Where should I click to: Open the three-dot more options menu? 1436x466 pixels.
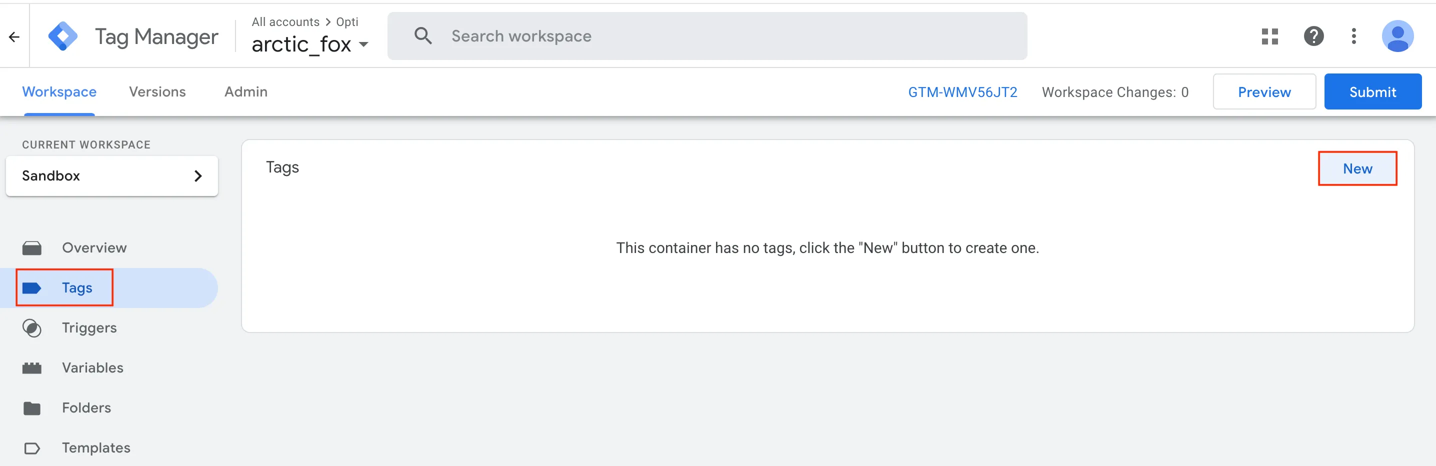(x=1353, y=37)
